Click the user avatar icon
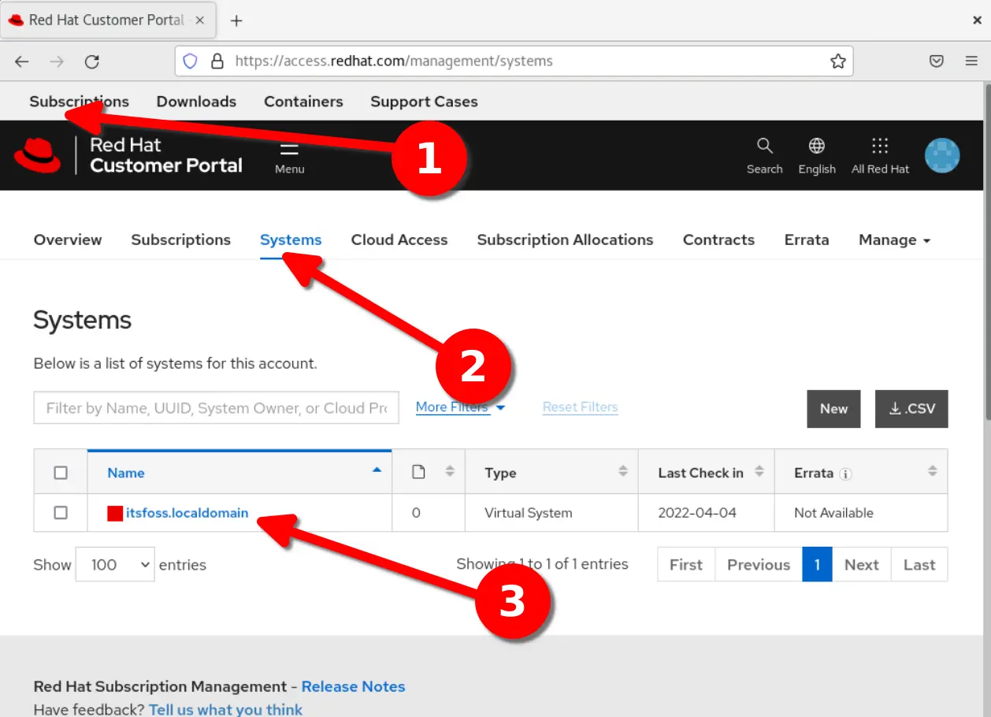Screen dimensions: 991x717 [x=942, y=155]
